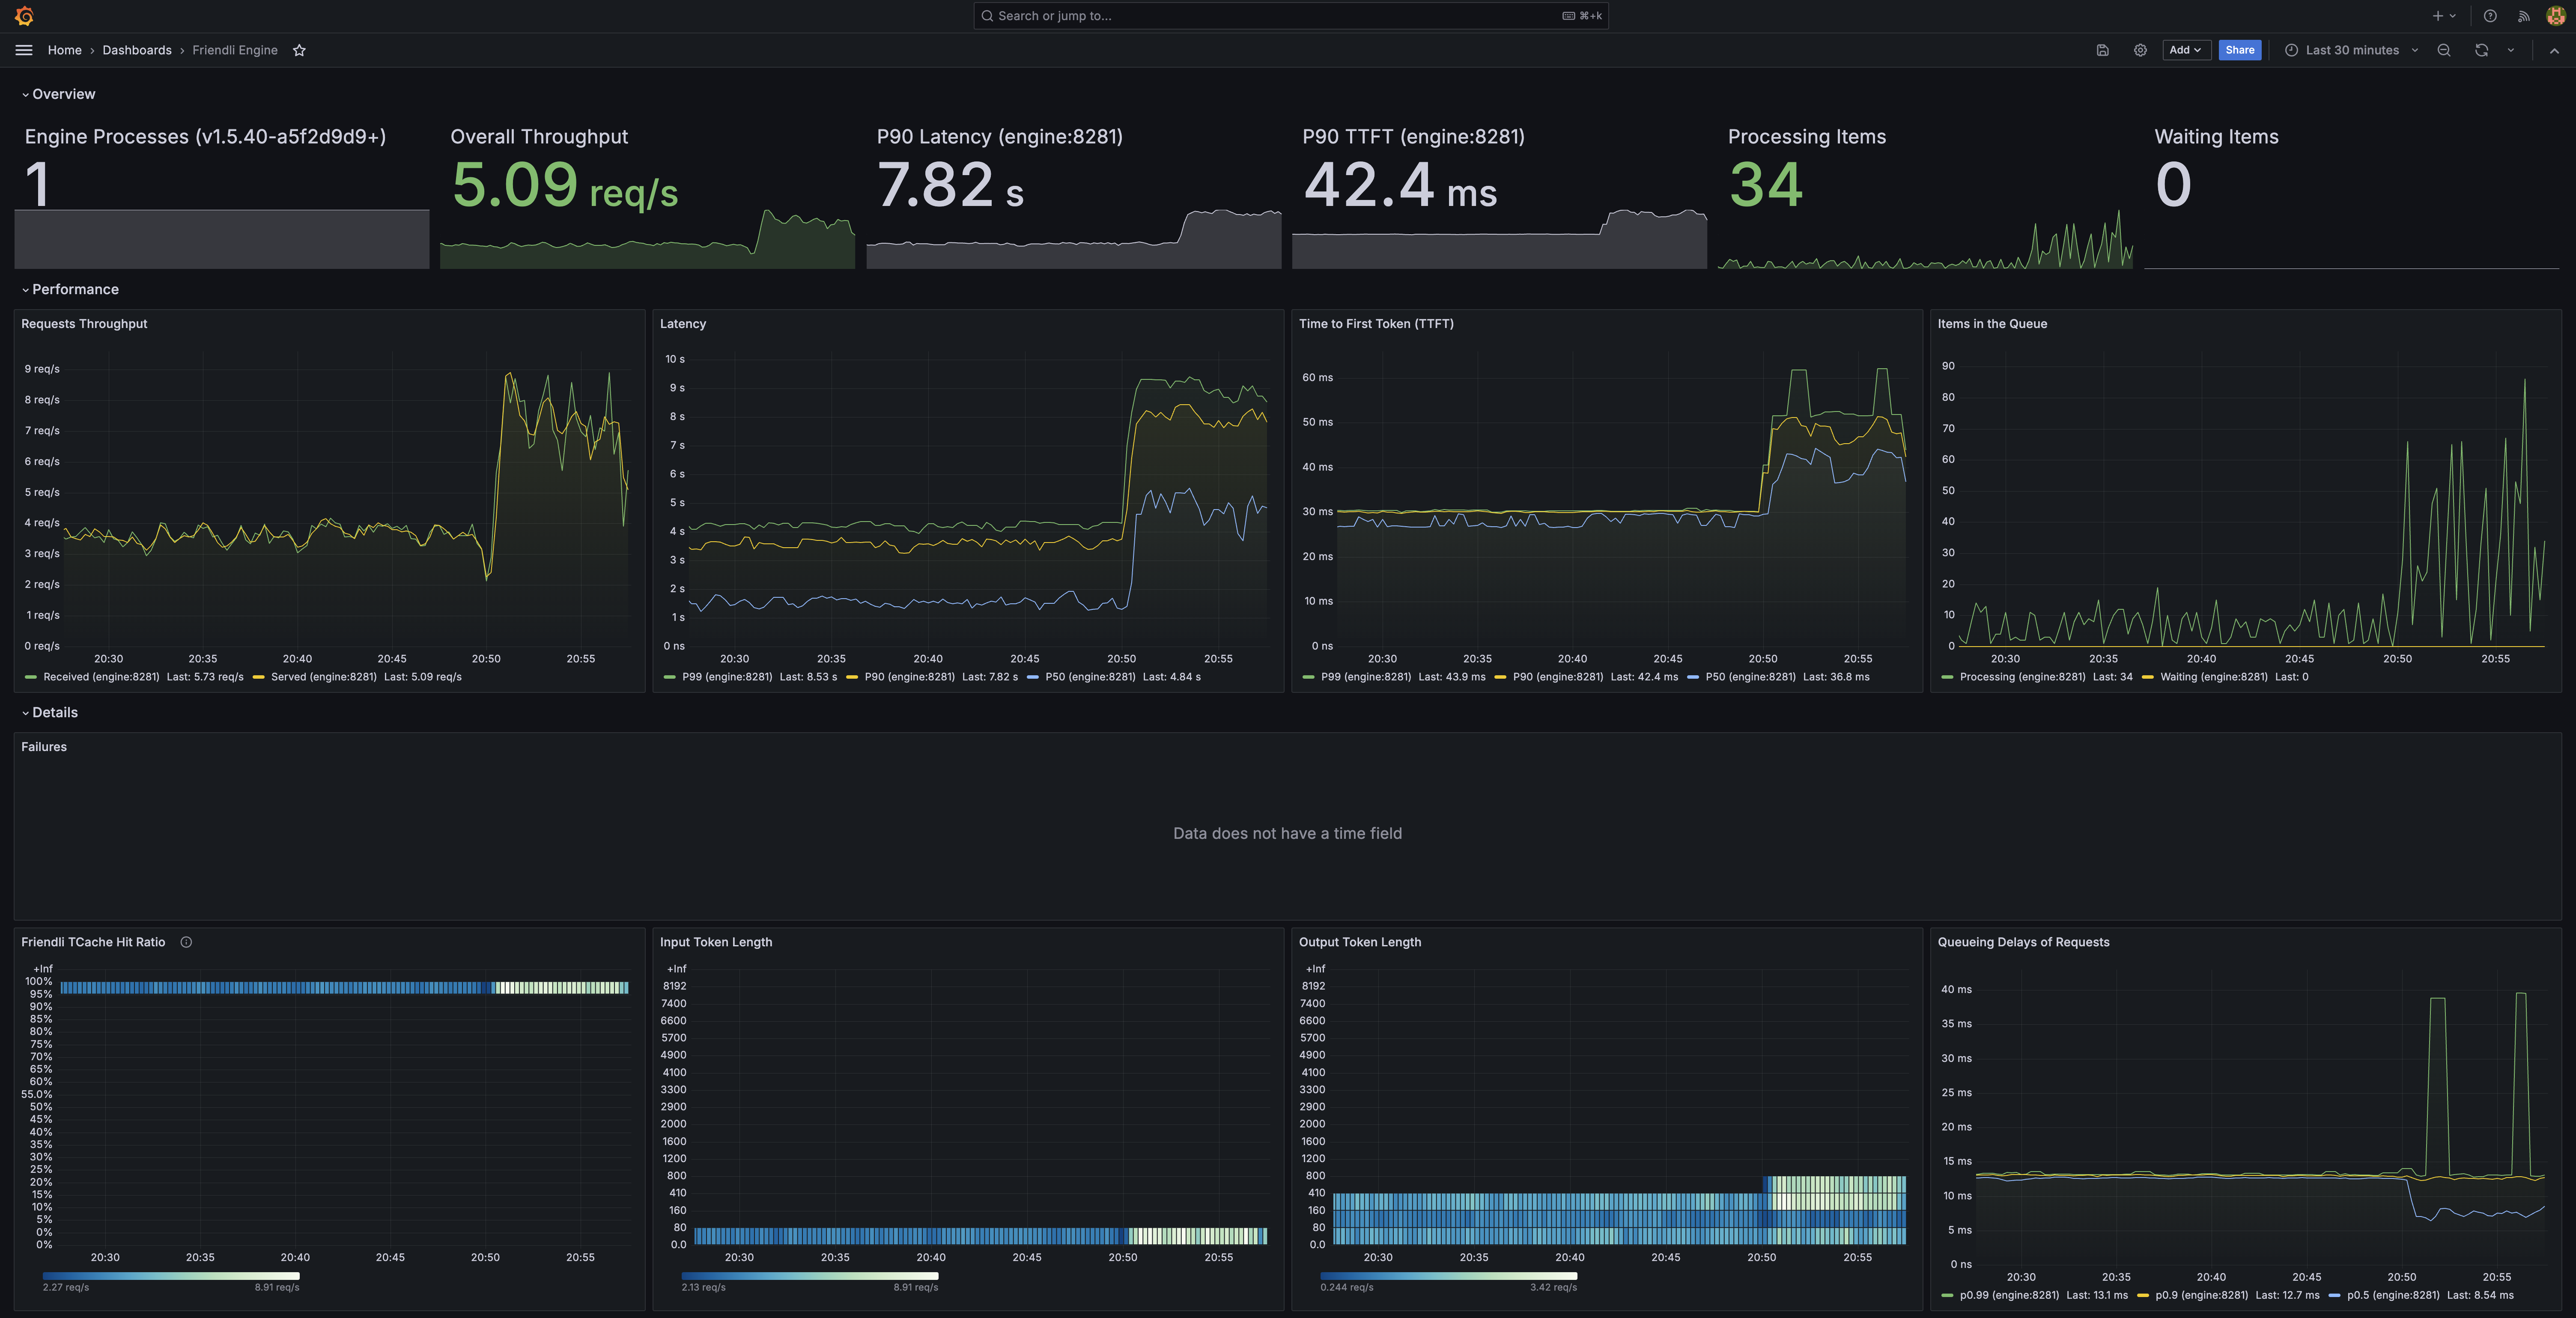2576x1318 pixels.
Task: Go to Dashboards via the breadcrumb
Action: pyautogui.click(x=137, y=50)
